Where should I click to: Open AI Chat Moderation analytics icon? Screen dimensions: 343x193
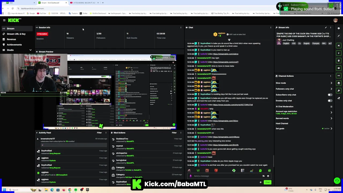point(331,106)
